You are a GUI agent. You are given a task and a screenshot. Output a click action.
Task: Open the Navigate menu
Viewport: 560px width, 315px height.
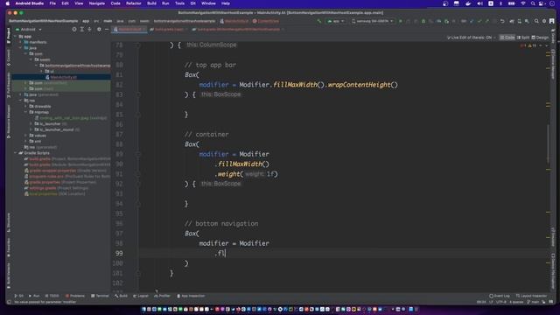coord(97,3)
